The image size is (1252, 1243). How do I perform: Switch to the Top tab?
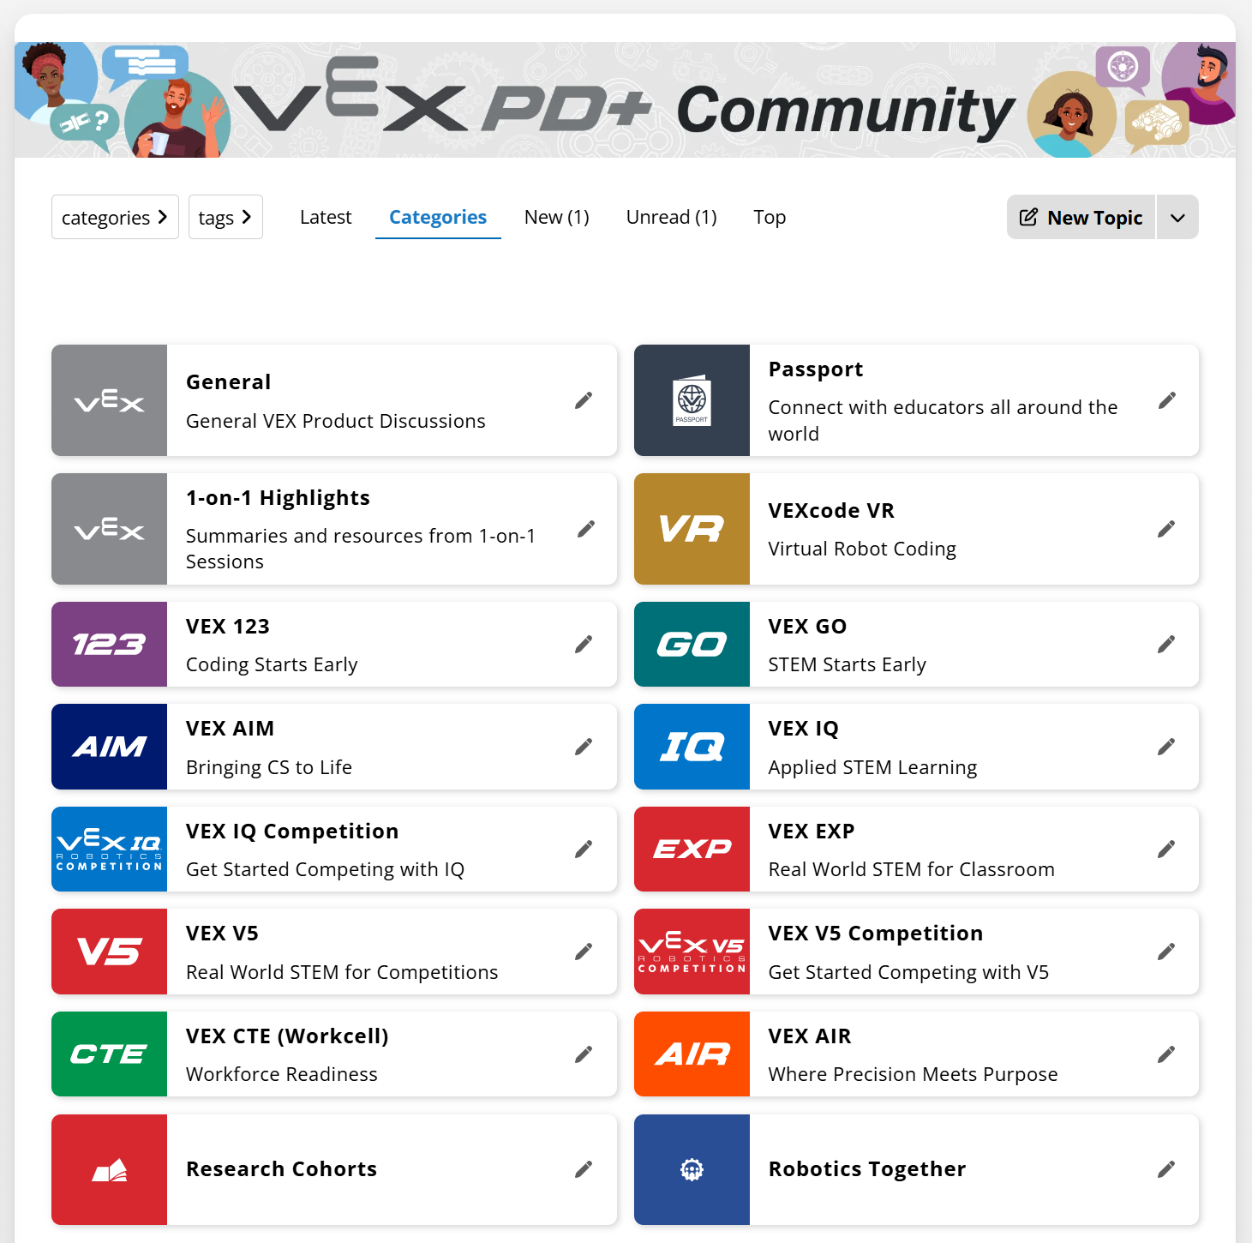point(770,217)
